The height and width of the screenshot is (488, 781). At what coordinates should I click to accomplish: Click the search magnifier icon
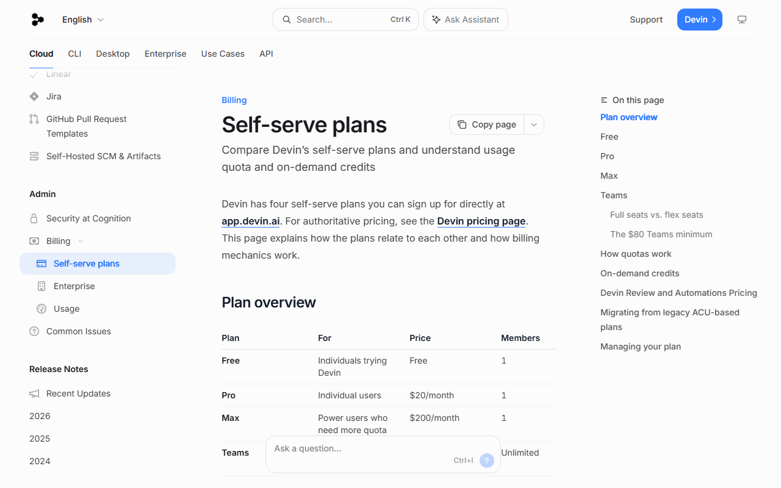click(286, 20)
